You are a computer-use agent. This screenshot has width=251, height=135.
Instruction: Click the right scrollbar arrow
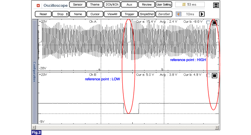pos(217,127)
